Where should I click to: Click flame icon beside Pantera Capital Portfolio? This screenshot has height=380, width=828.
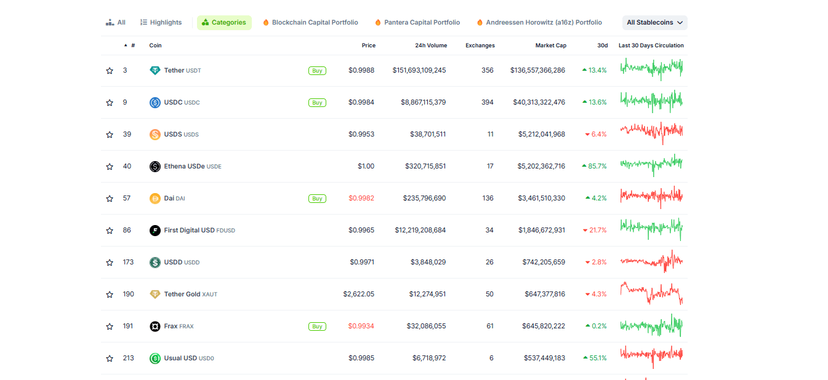point(378,23)
